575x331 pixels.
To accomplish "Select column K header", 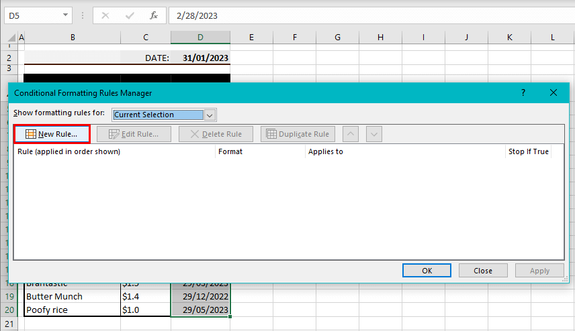I will (x=510, y=38).
